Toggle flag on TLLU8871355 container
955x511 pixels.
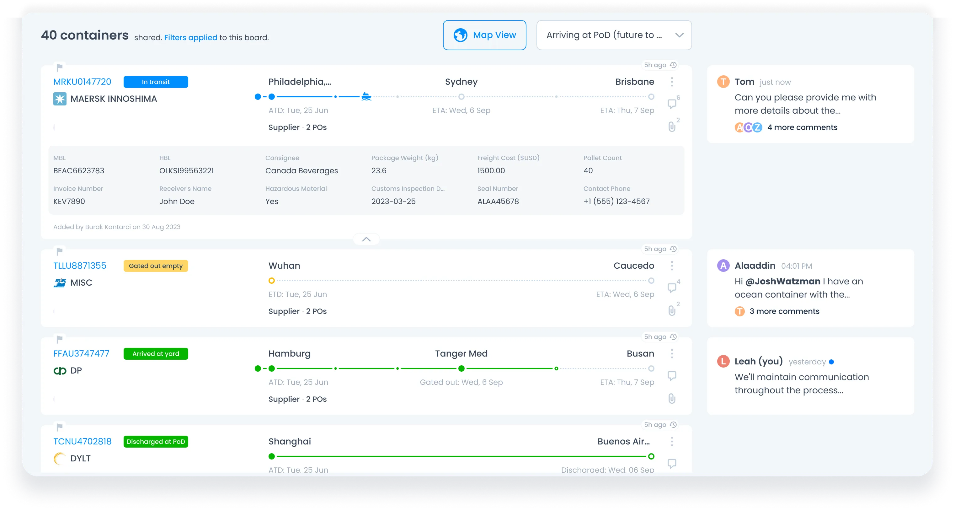pos(59,251)
